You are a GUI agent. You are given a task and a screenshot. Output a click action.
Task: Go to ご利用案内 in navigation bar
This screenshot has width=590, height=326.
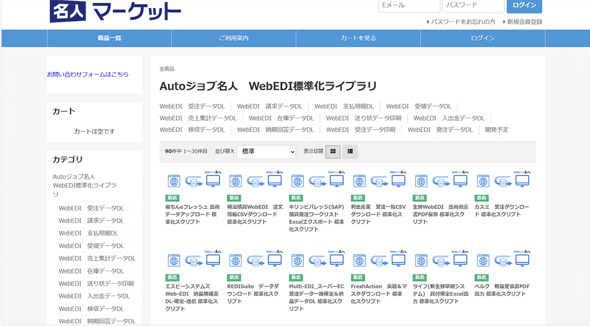click(234, 38)
